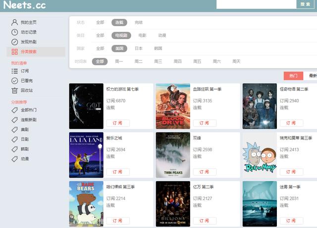Select 全部 in the 状态 filter row
The width and height of the screenshot is (317, 228).
100,22
